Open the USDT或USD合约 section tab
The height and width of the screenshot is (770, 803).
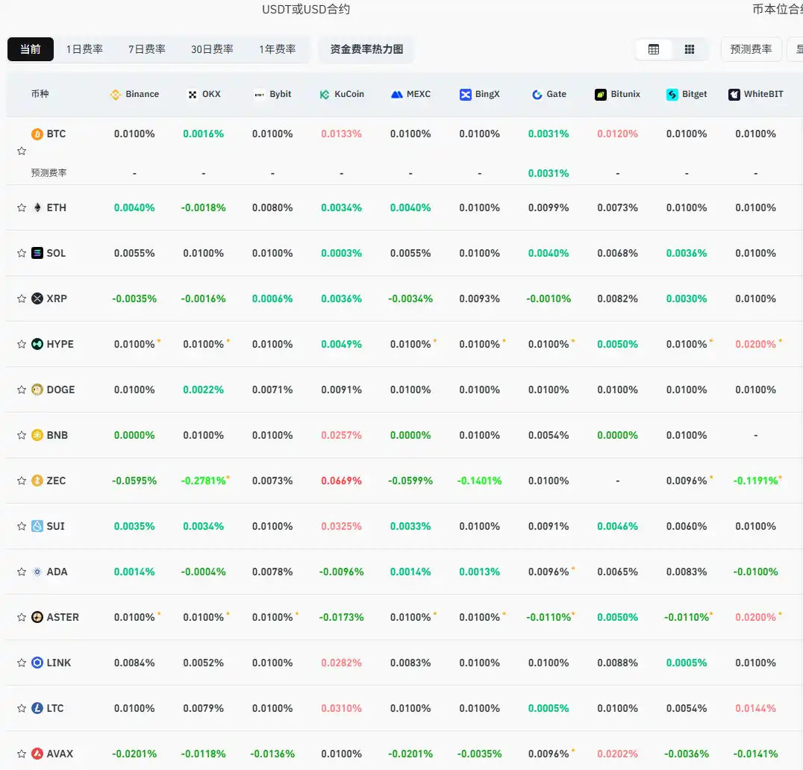(x=306, y=9)
